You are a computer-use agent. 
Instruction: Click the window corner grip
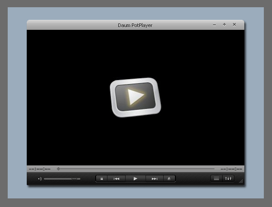(241, 181)
